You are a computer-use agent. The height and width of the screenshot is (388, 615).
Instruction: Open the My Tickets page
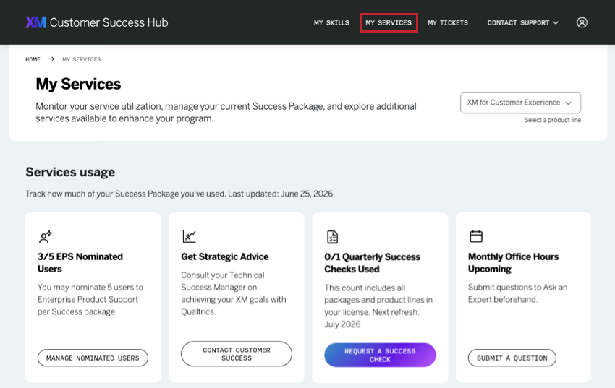click(x=448, y=22)
